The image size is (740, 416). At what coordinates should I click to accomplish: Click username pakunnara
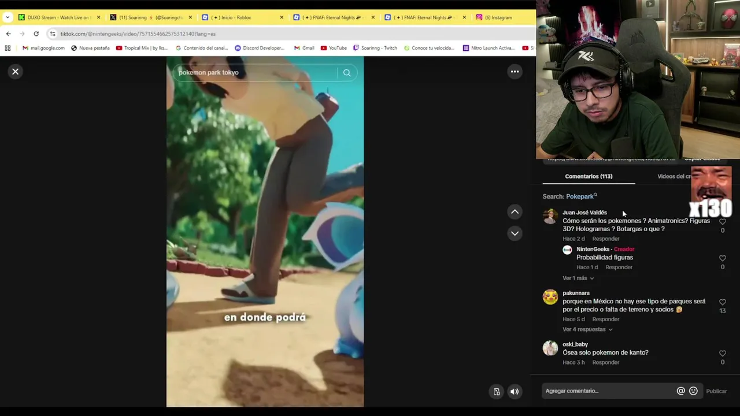[x=576, y=293]
